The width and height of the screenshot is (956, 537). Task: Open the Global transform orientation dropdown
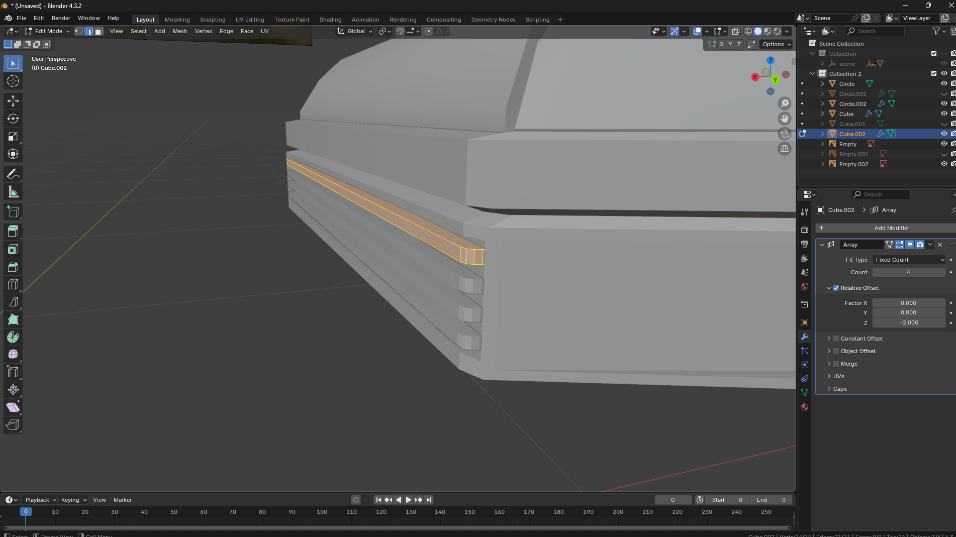pos(355,31)
